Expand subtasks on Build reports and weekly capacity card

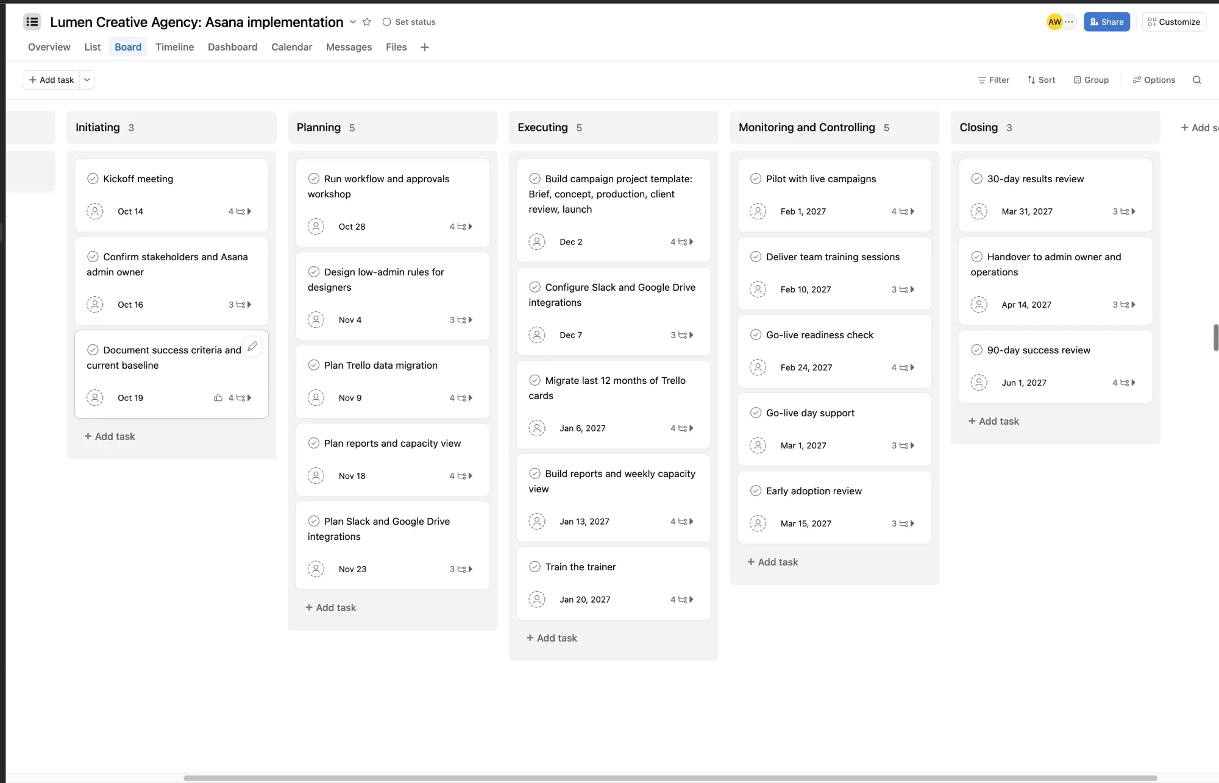click(682, 522)
